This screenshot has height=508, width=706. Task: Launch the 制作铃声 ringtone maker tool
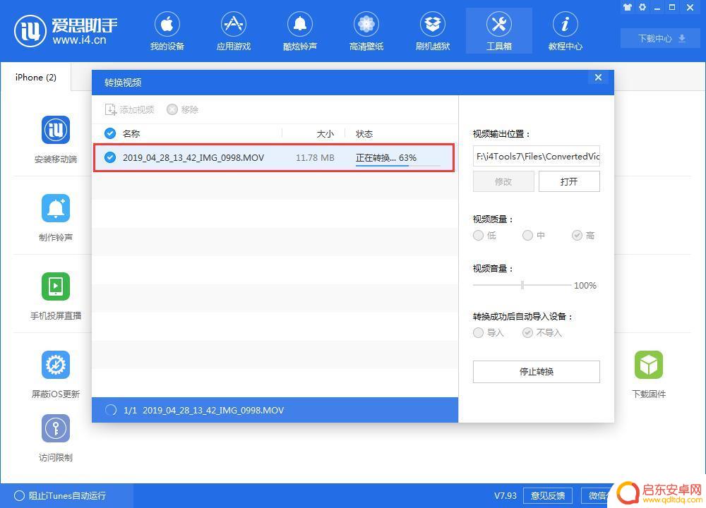55,218
